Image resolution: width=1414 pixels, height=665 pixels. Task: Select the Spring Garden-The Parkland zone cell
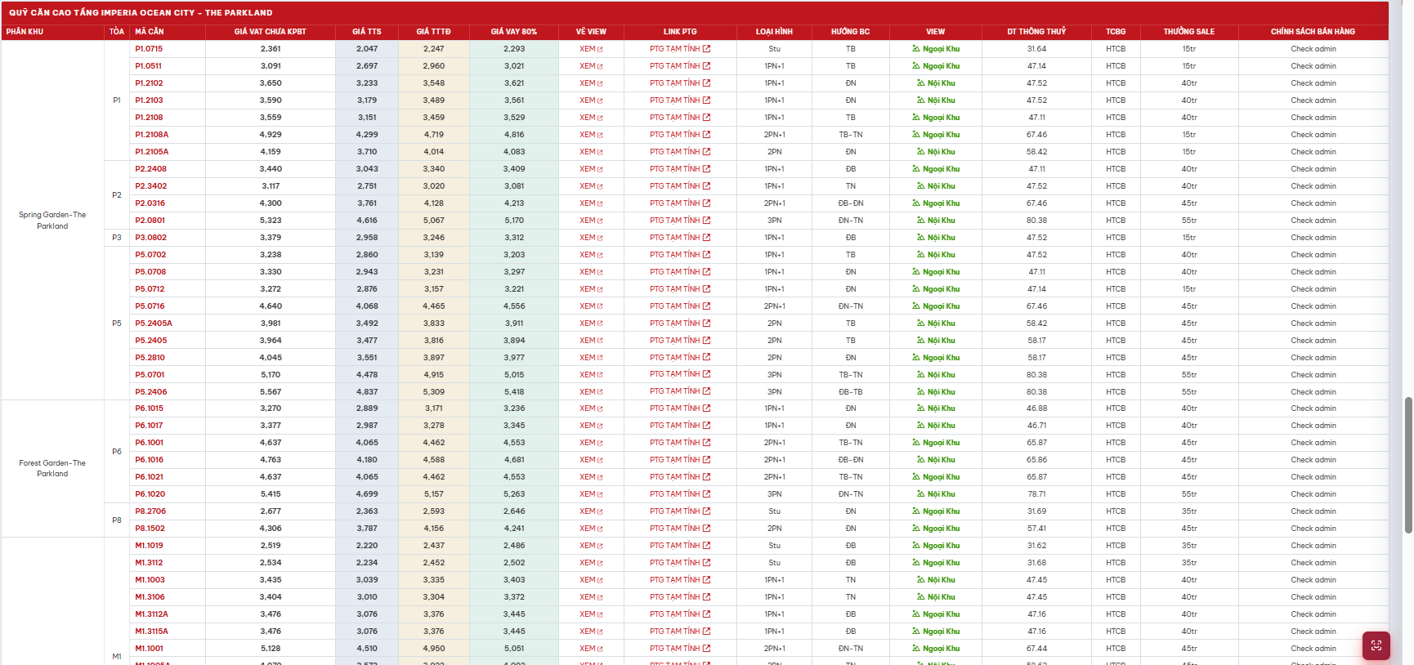pyautogui.click(x=52, y=221)
